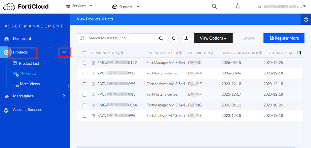Click the folder tree icon beside search box
Screen dimensions: 311x148
tap(82, 38)
